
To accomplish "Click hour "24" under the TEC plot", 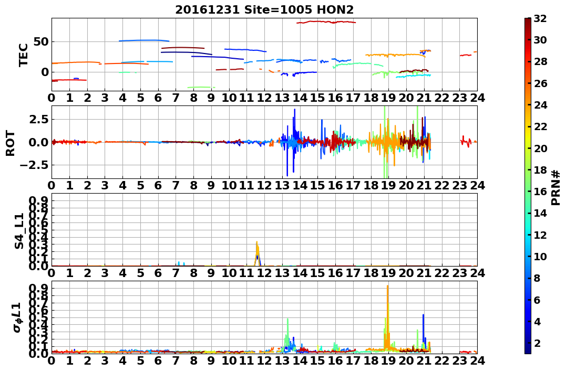I will coord(477,98).
